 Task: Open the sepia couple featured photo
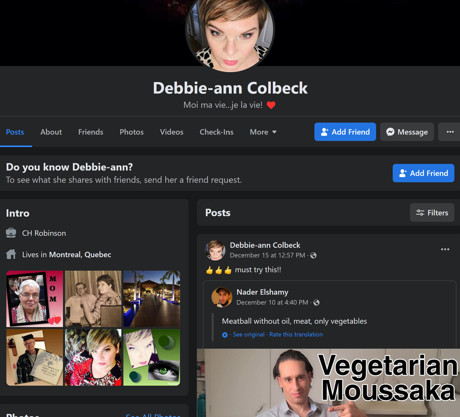point(93,299)
